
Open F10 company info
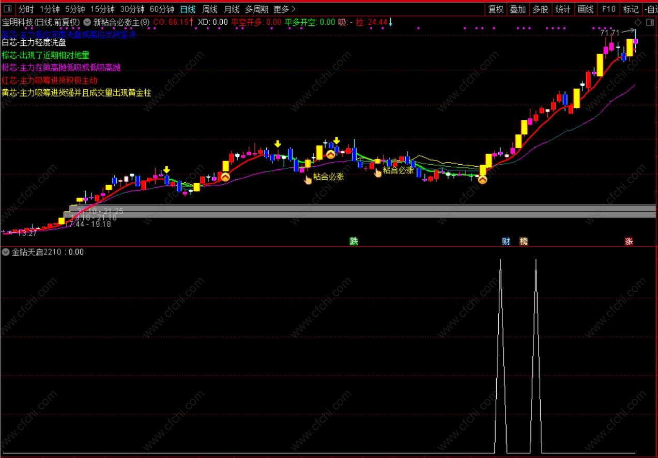click(608, 9)
